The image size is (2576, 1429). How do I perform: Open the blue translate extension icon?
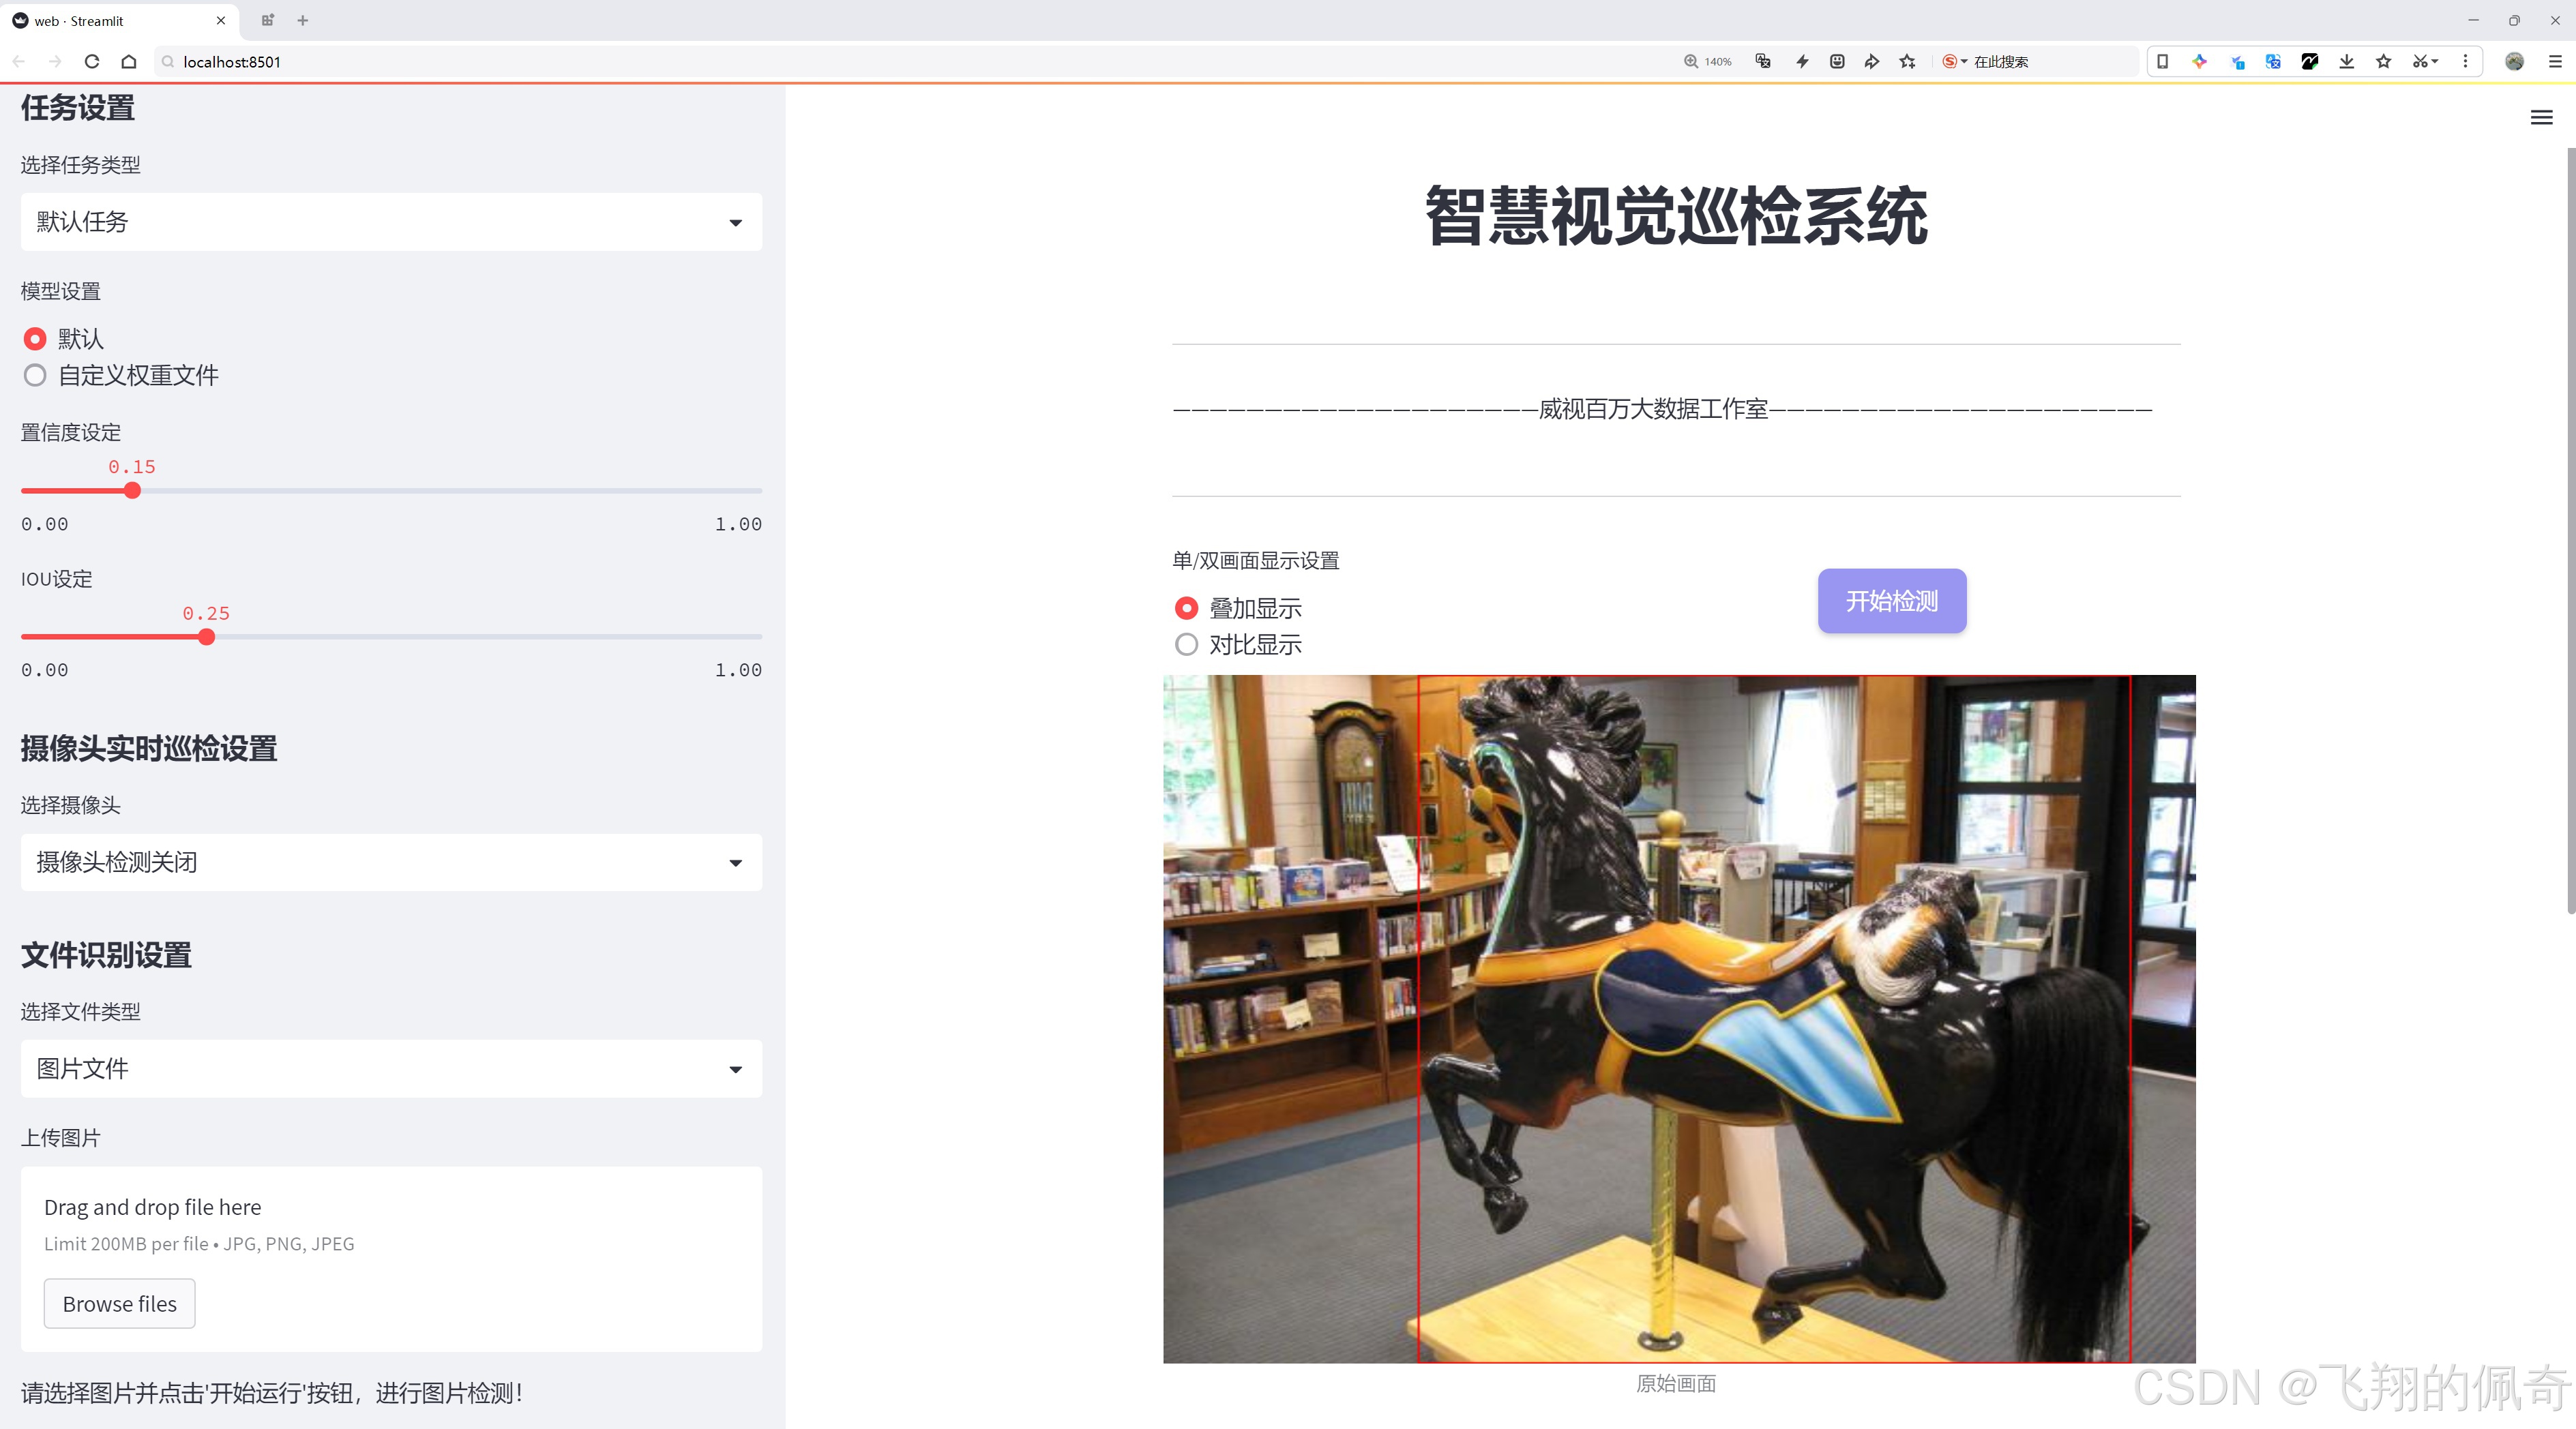[2273, 61]
